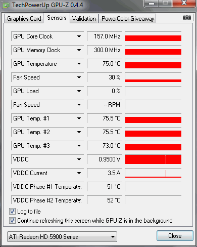This screenshot has height=247, width=197.
Task: Click the Close button
Action: point(175,236)
